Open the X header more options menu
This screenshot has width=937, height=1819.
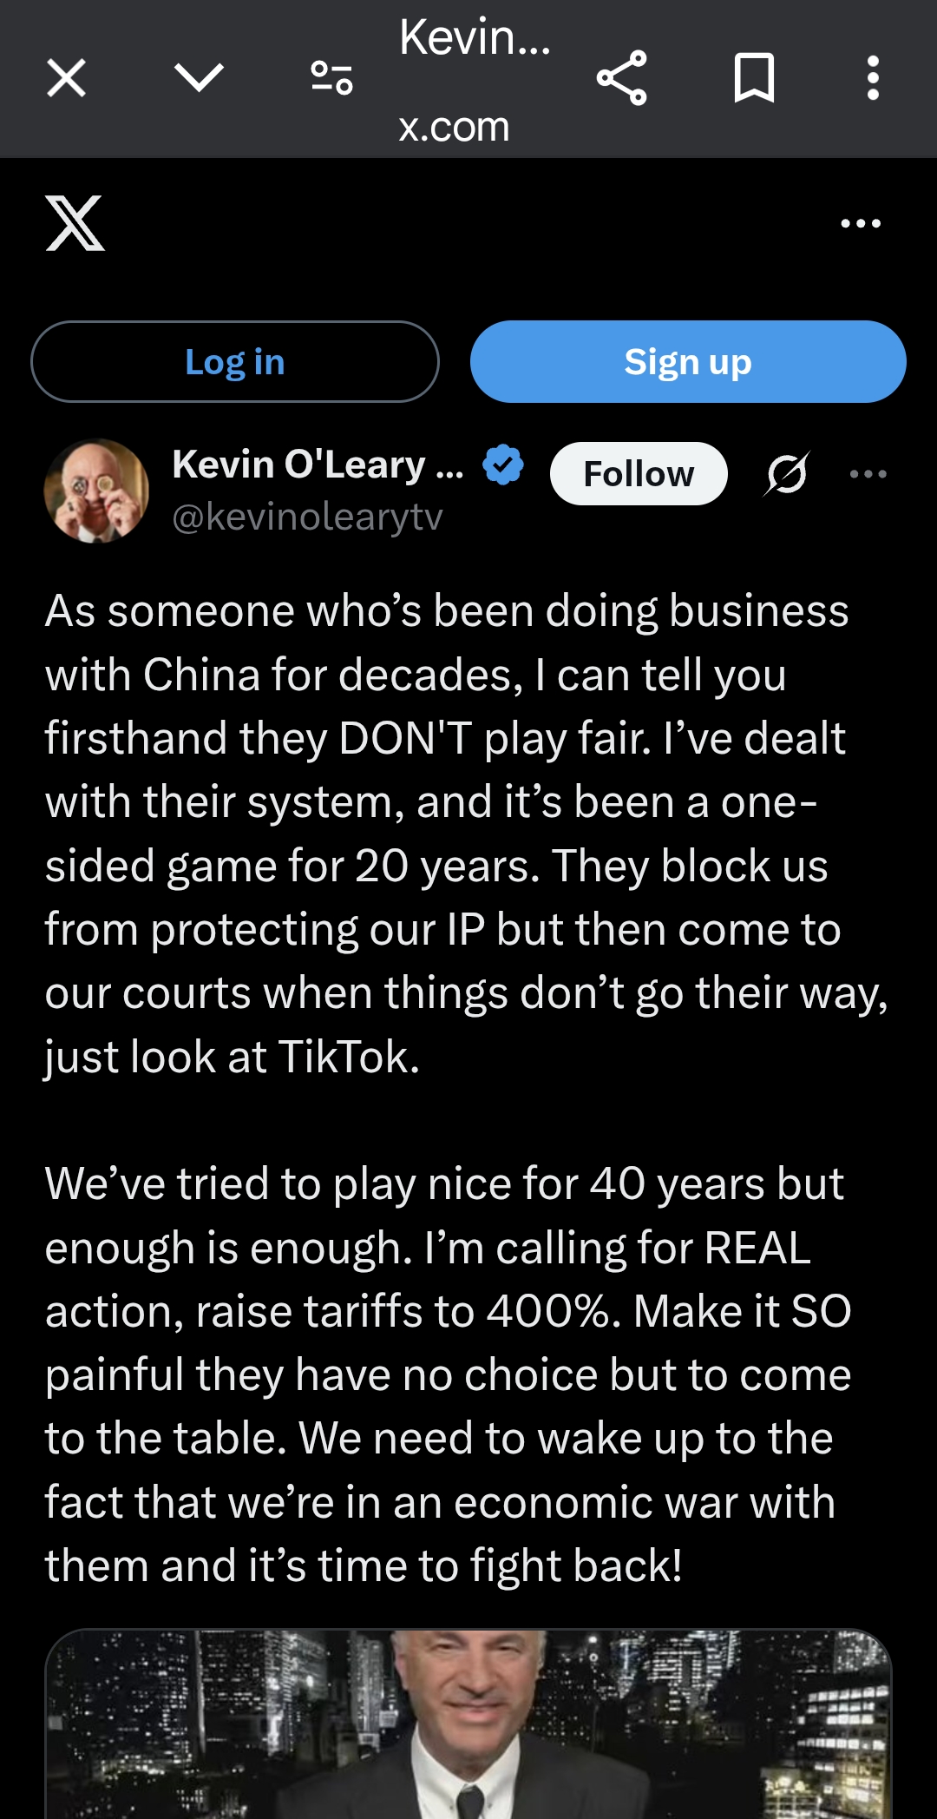pyautogui.click(x=861, y=223)
